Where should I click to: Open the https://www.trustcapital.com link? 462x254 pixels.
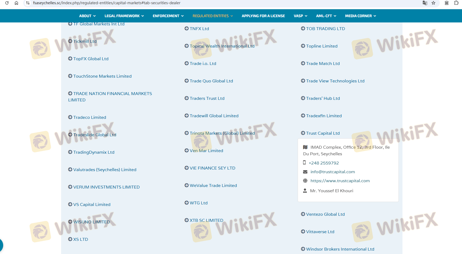click(x=340, y=181)
